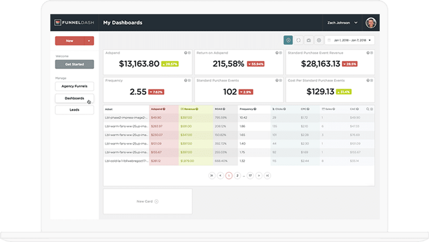Image resolution: width=429 pixels, height=242 pixels.
Task: Click the info icon beside CAC column header
Action: pos(357,109)
